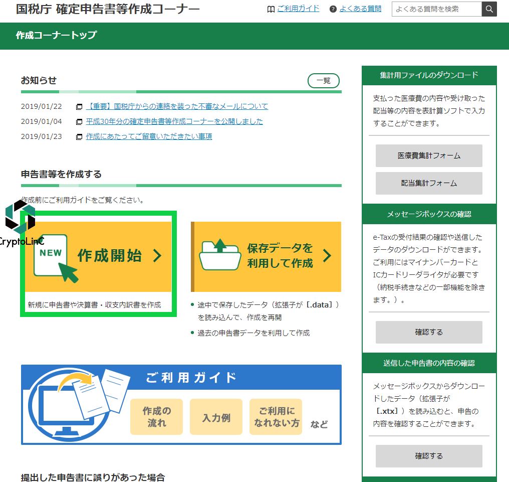Click the date 2019/01/04
Screen dimensions: 509x482
pyautogui.click(x=41, y=121)
